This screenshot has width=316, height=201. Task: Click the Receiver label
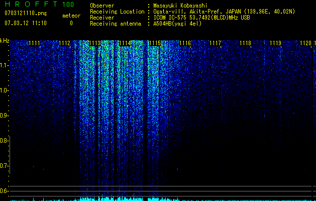point(102,18)
